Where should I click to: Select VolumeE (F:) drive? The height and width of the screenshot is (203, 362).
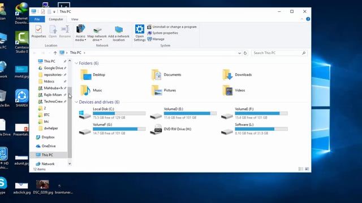click(x=255, y=113)
